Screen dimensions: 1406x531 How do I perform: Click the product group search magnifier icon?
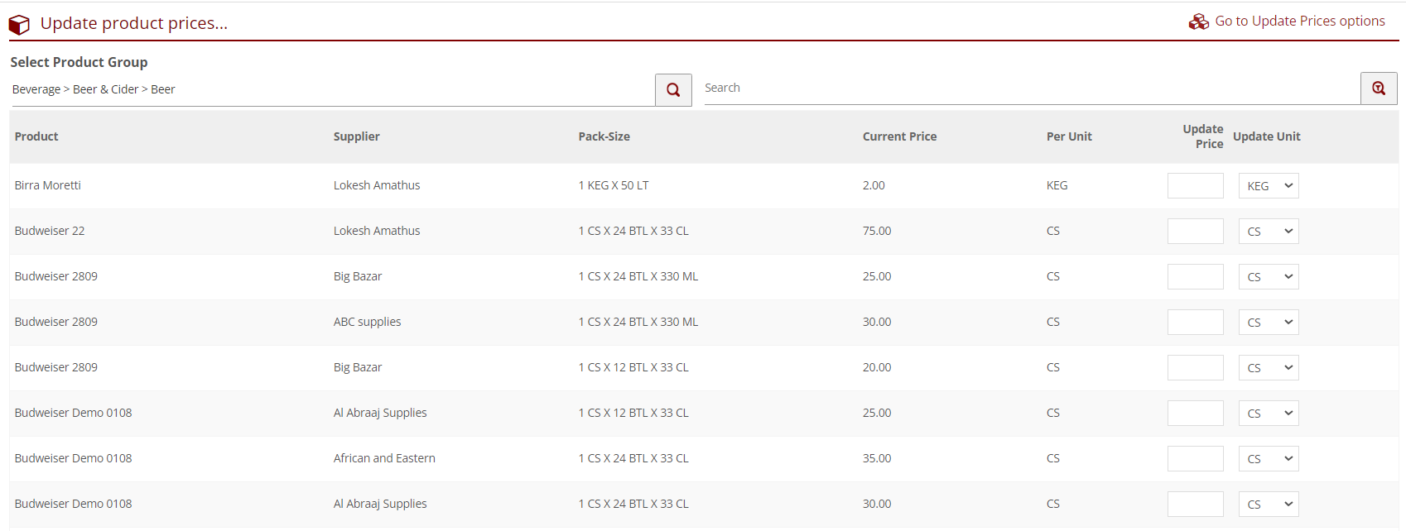[673, 89]
